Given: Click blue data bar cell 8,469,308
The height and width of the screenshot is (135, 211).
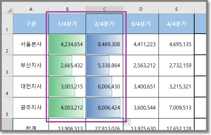Looking at the screenshot, I should (104, 44).
